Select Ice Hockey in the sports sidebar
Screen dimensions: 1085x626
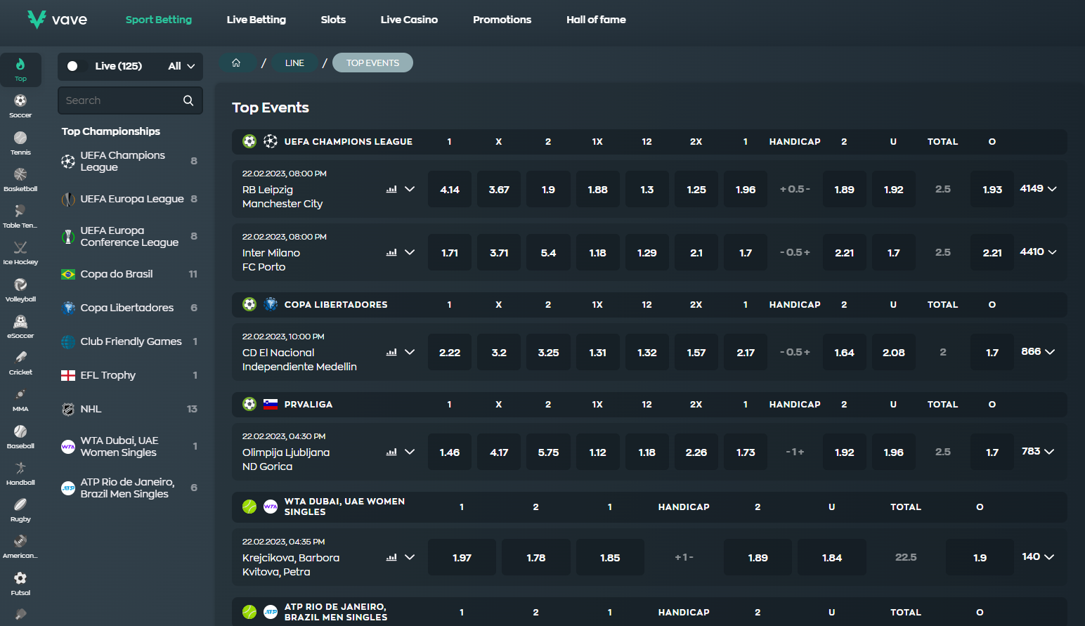click(20, 253)
